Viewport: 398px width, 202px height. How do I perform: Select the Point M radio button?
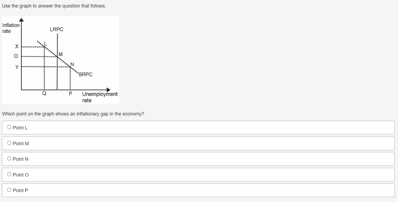point(9,143)
